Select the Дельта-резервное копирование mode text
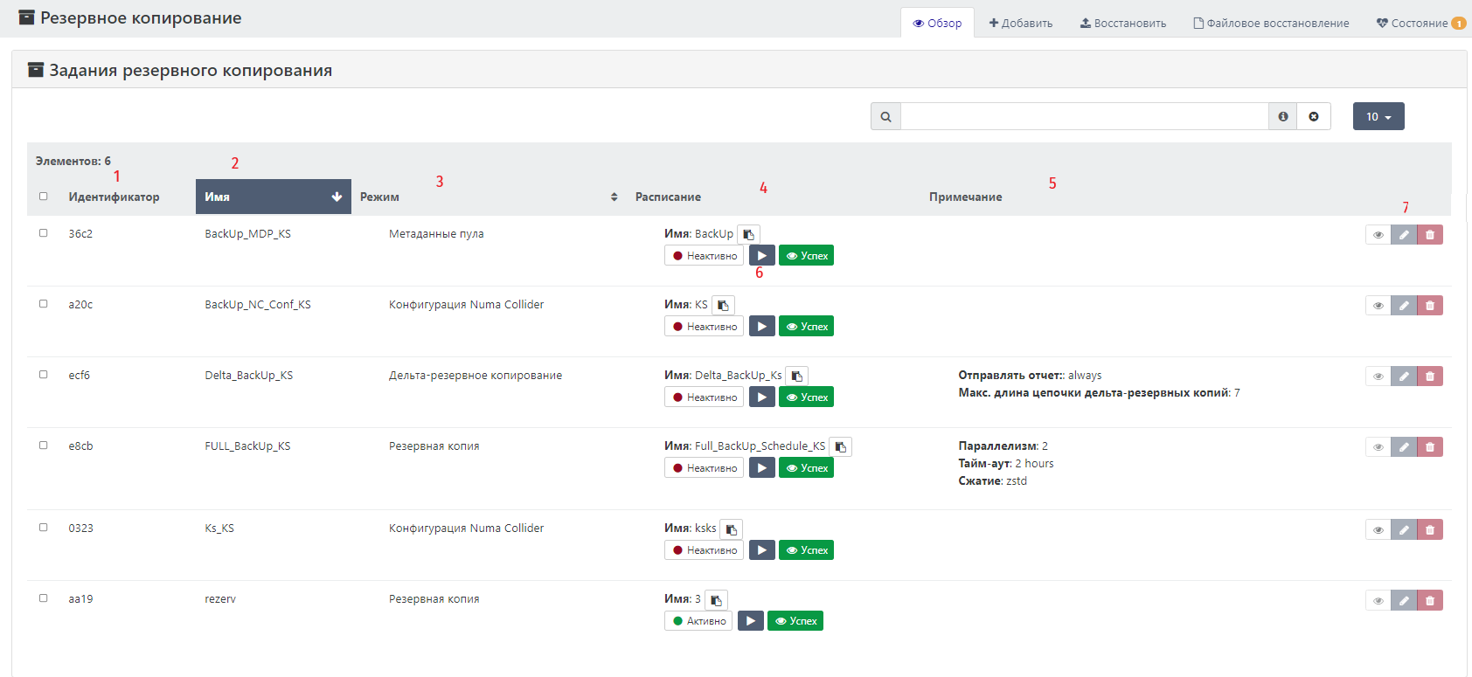This screenshot has width=1472, height=677. (x=476, y=376)
